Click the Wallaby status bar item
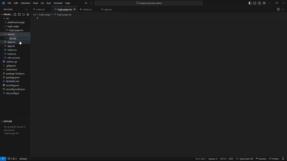The width and height of the screenshot is (287, 161). [23, 159]
